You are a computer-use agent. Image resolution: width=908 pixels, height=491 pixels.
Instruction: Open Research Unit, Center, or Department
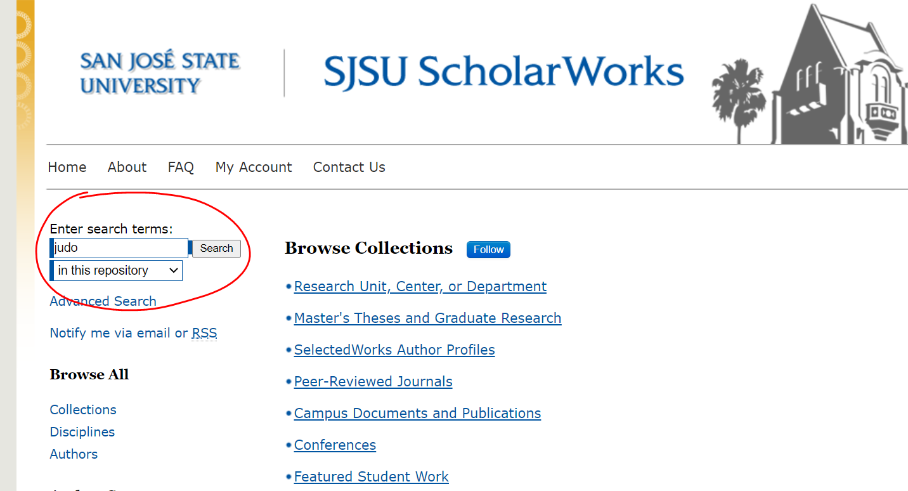pyautogui.click(x=420, y=287)
